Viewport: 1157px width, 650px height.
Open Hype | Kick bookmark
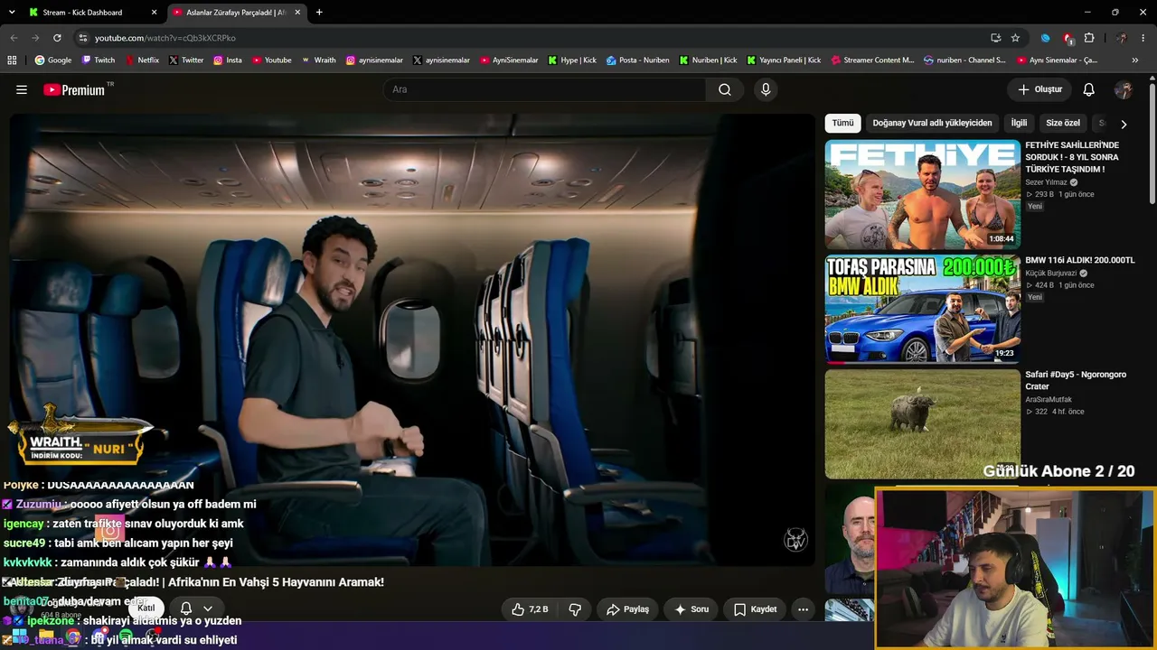click(572, 60)
